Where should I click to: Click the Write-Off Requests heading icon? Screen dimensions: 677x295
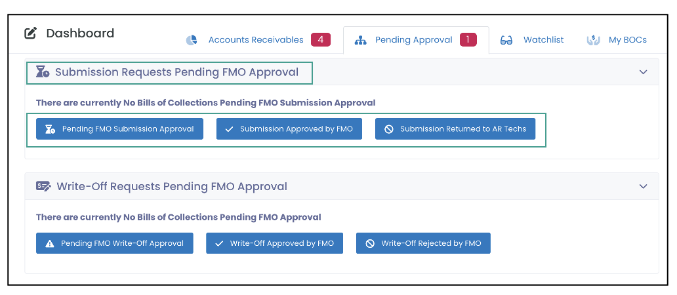[43, 186]
